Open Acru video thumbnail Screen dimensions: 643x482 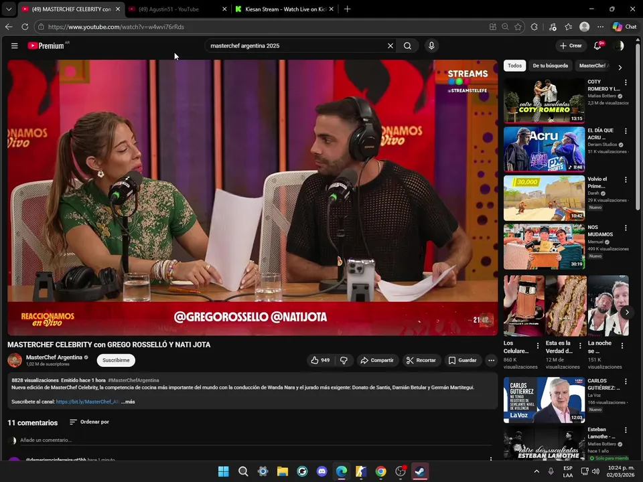[x=544, y=149]
